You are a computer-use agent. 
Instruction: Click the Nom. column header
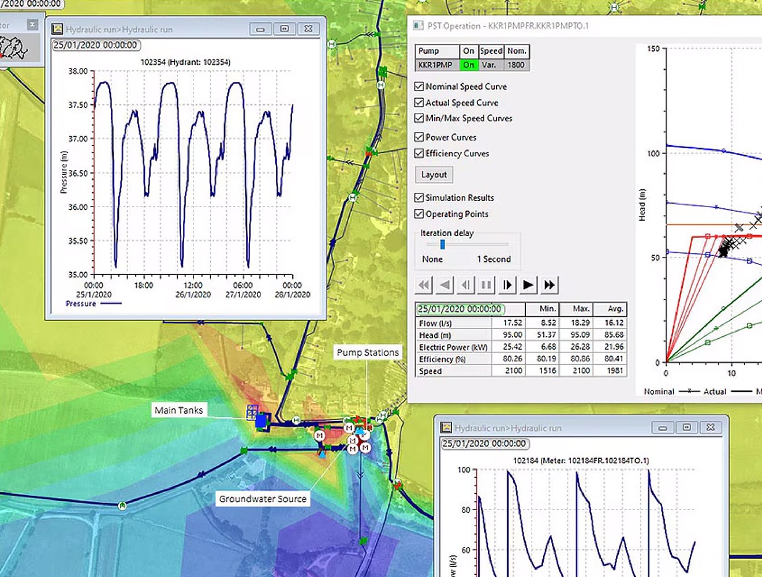tap(517, 51)
